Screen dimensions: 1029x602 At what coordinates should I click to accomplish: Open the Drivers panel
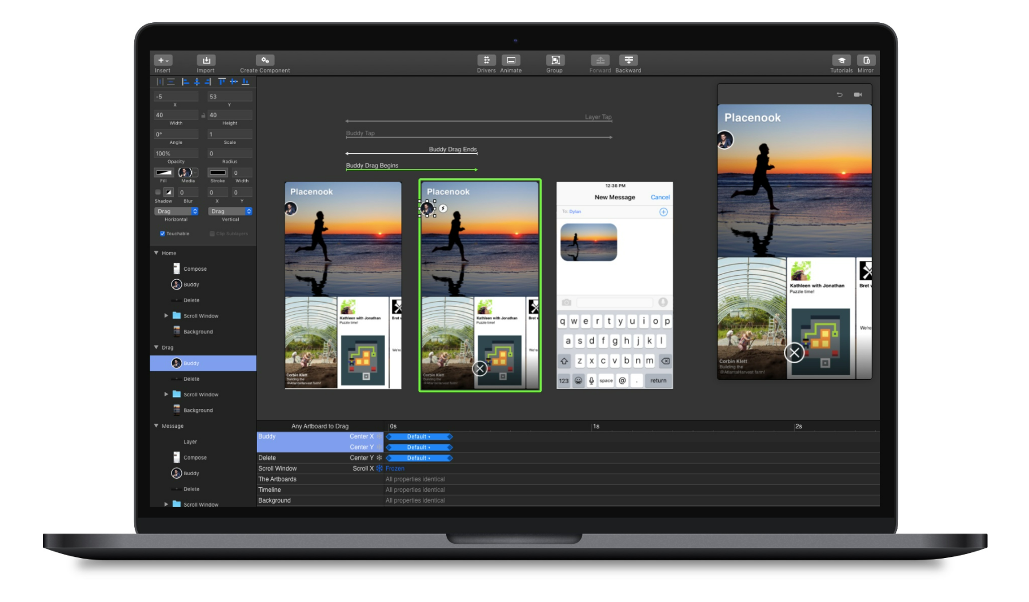[x=486, y=60]
